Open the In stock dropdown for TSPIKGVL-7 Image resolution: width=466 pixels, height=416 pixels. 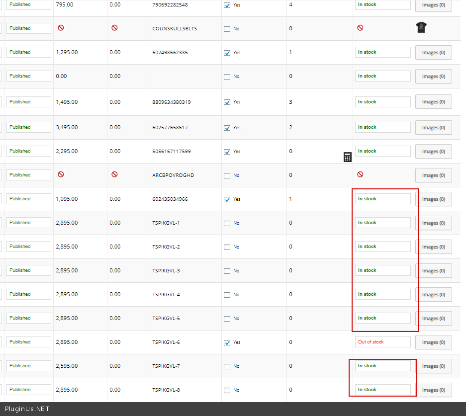click(x=383, y=366)
